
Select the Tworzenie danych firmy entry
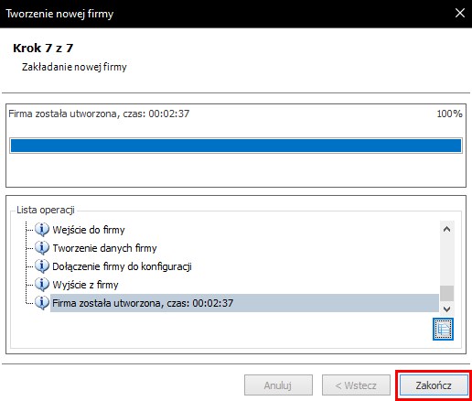pos(104,248)
